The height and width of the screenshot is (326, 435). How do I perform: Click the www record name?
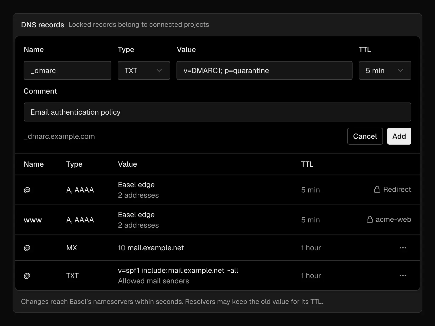click(x=33, y=220)
